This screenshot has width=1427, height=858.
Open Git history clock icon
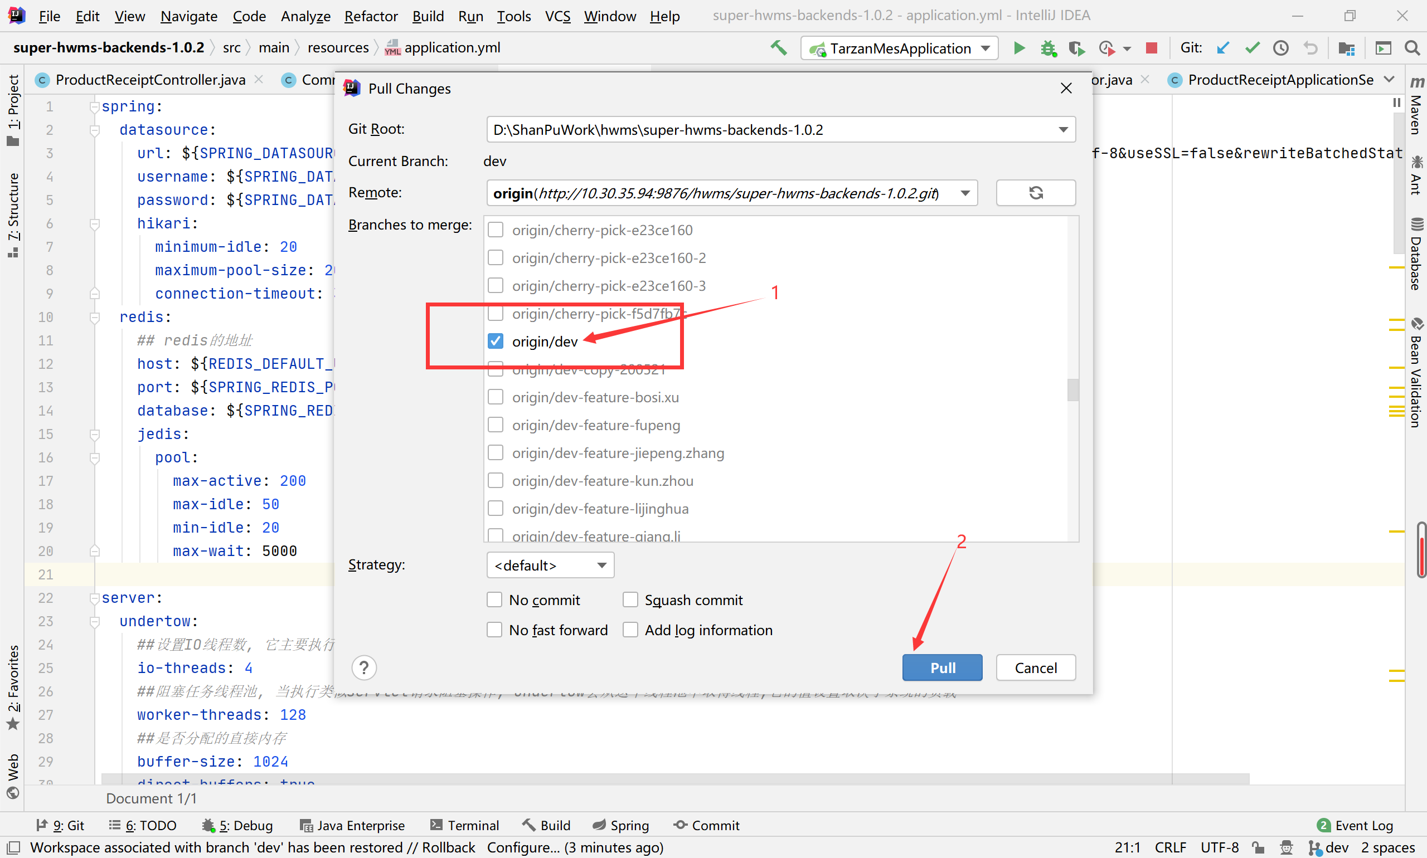[x=1280, y=48]
